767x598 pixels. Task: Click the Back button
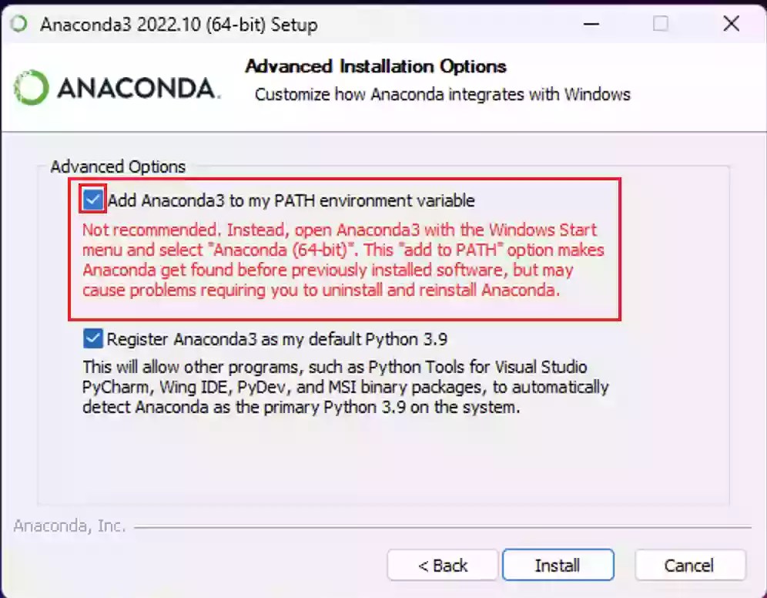442,565
